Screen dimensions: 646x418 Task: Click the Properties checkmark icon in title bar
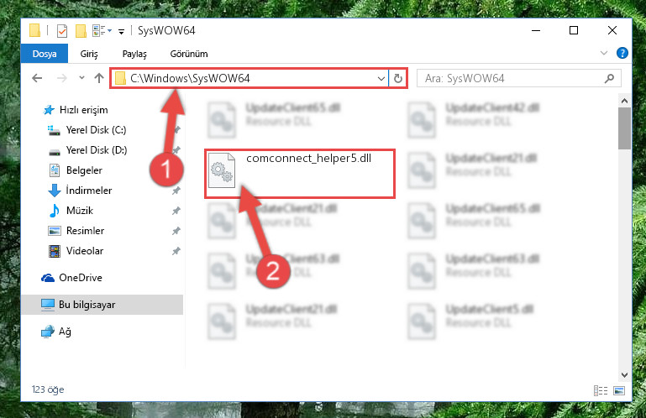click(62, 31)
